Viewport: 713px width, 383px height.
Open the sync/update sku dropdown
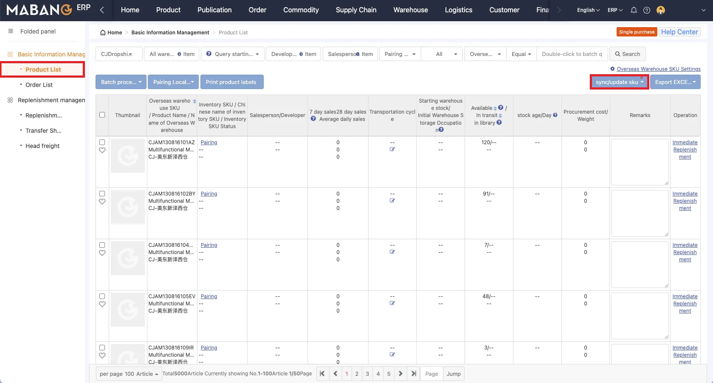[x=619, y=82]
